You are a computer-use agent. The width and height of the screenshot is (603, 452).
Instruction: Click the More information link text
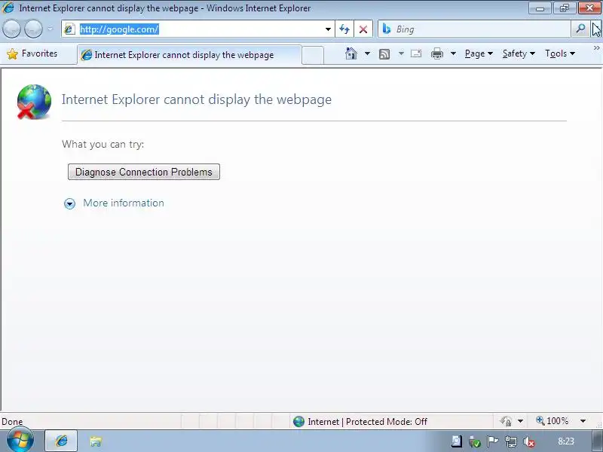click(x=124, y=203)
